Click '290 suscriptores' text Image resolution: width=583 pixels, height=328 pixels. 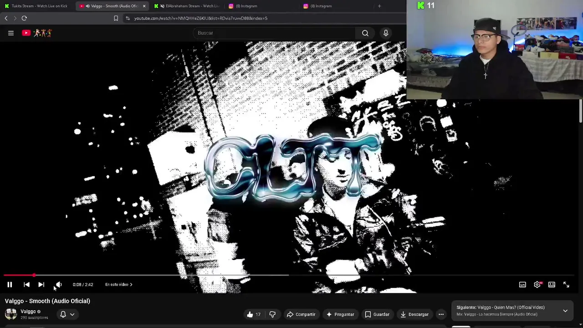tap(34, 318)
